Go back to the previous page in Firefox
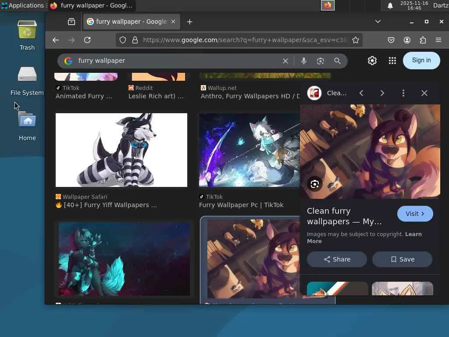The height and width of the screenshot is (337, 449). 56,40
